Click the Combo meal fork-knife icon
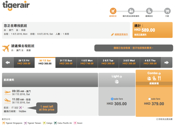This screenshot has width=175, height=128. point(159,78)
